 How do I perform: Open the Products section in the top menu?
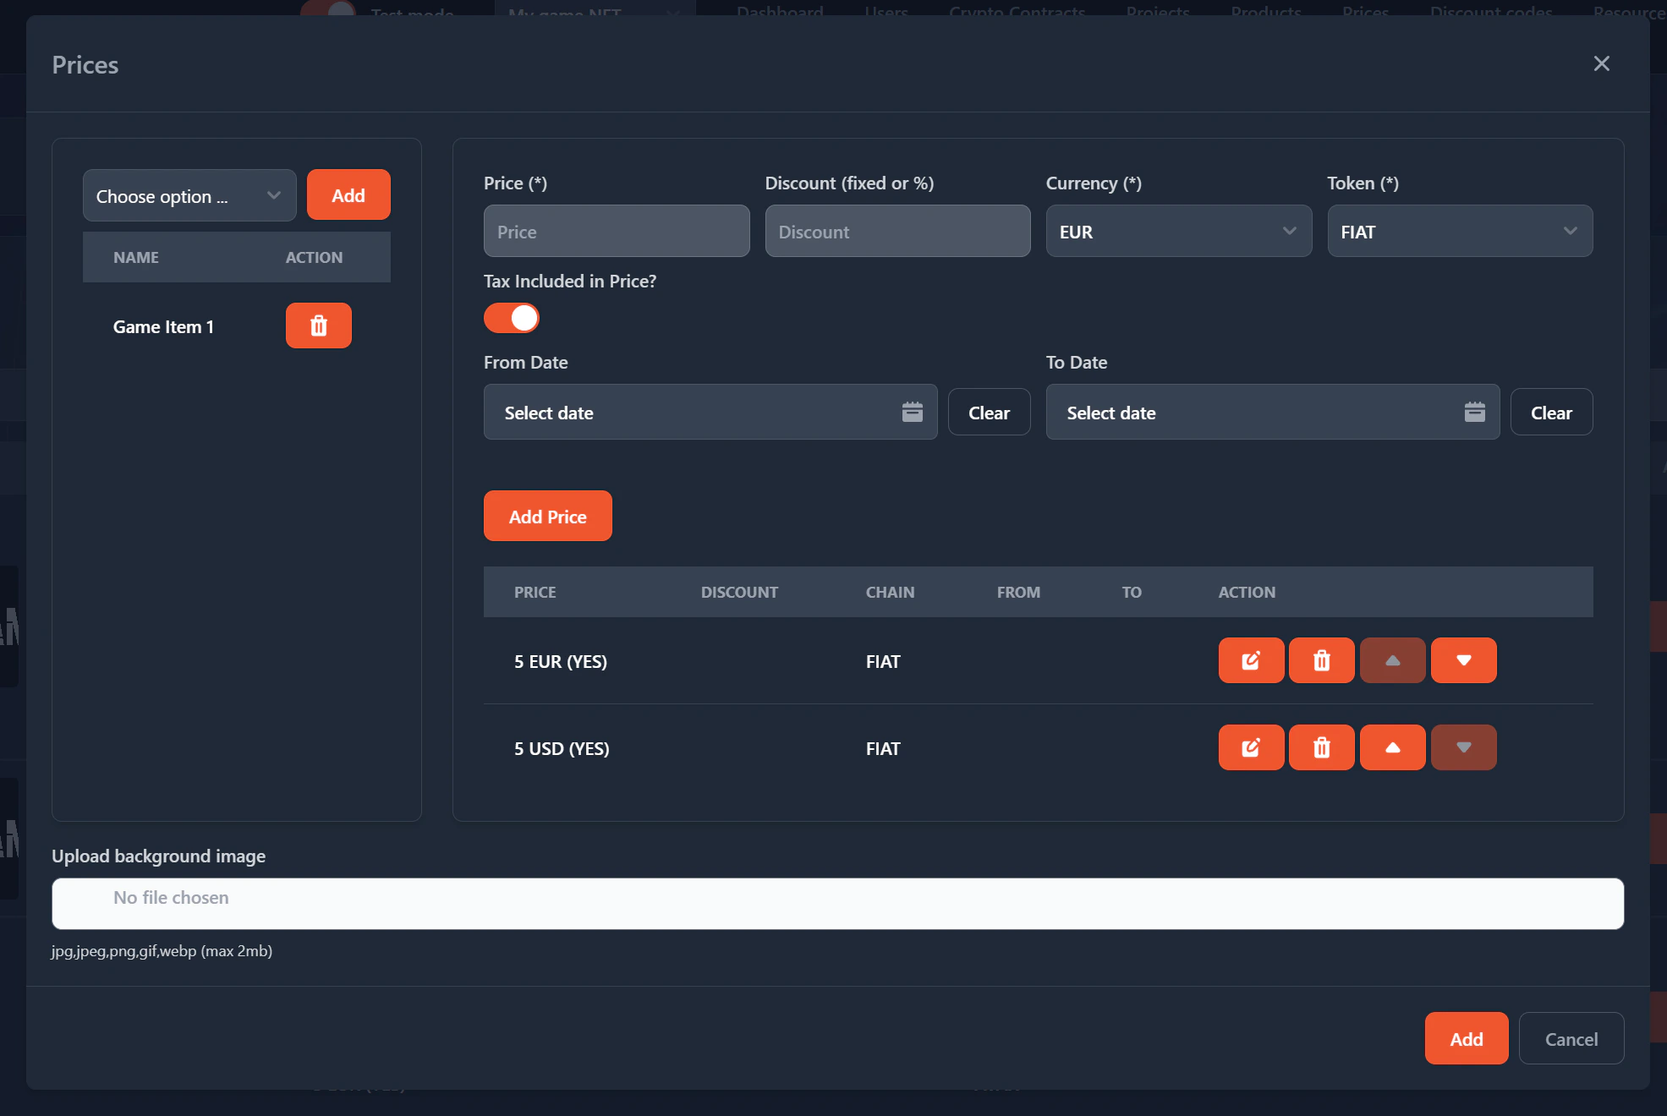tap(1266, 13)
